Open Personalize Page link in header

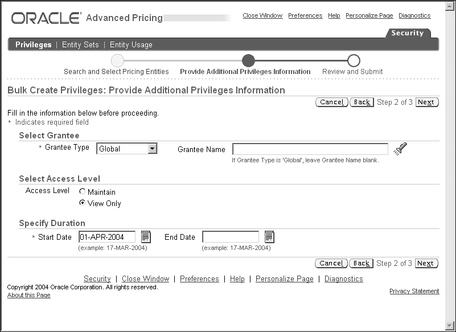coord(369,15)
